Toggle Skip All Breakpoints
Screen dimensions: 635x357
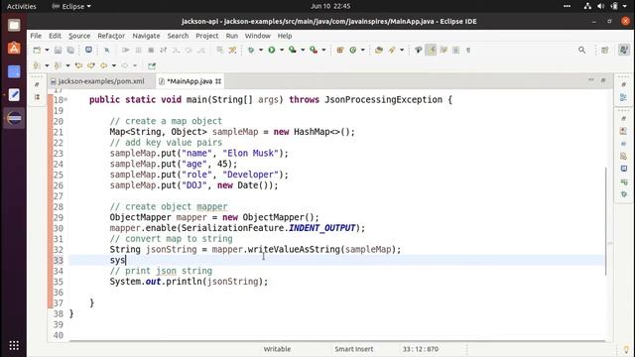(107, 50)
